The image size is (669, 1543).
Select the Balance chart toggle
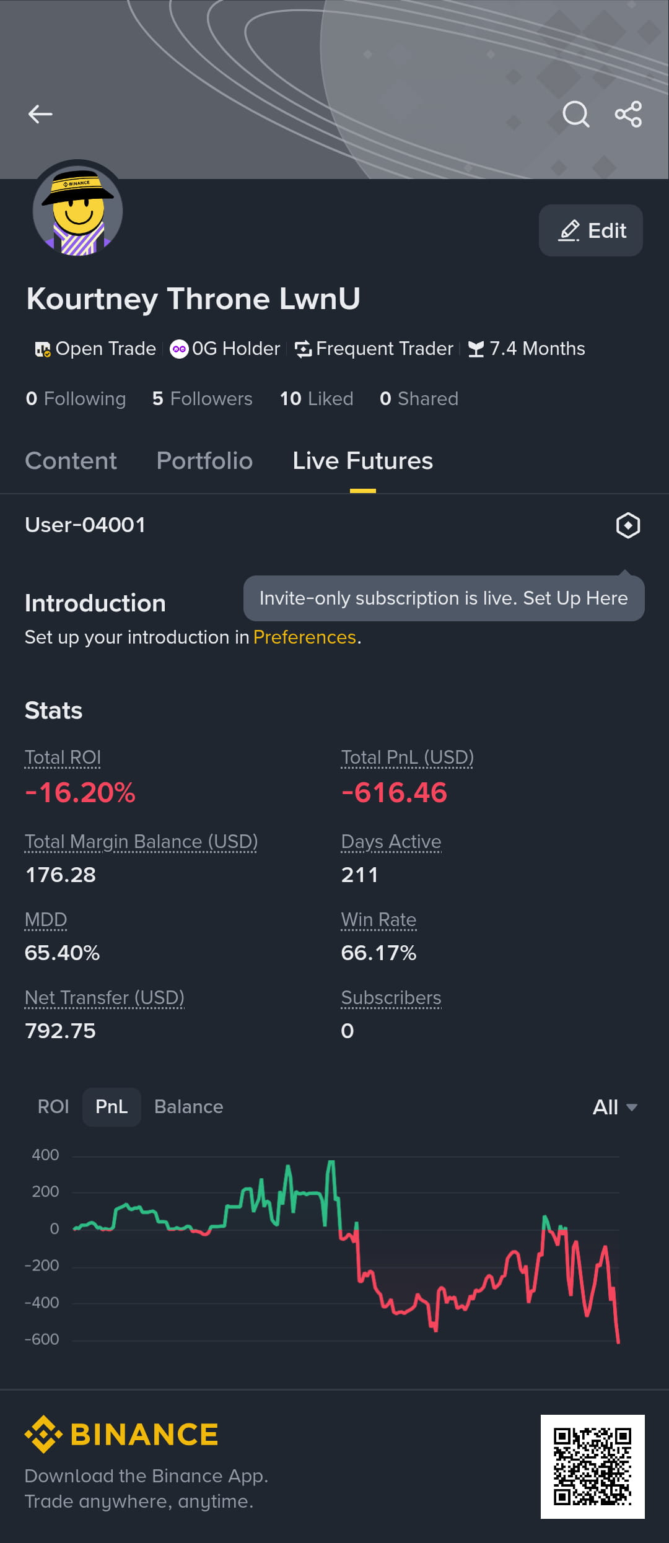pos(188,1107)
